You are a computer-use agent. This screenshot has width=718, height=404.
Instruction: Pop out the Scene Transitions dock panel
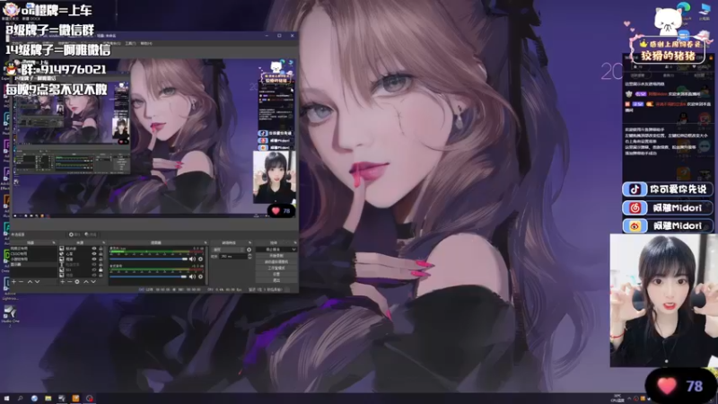(x=250, y=242)
